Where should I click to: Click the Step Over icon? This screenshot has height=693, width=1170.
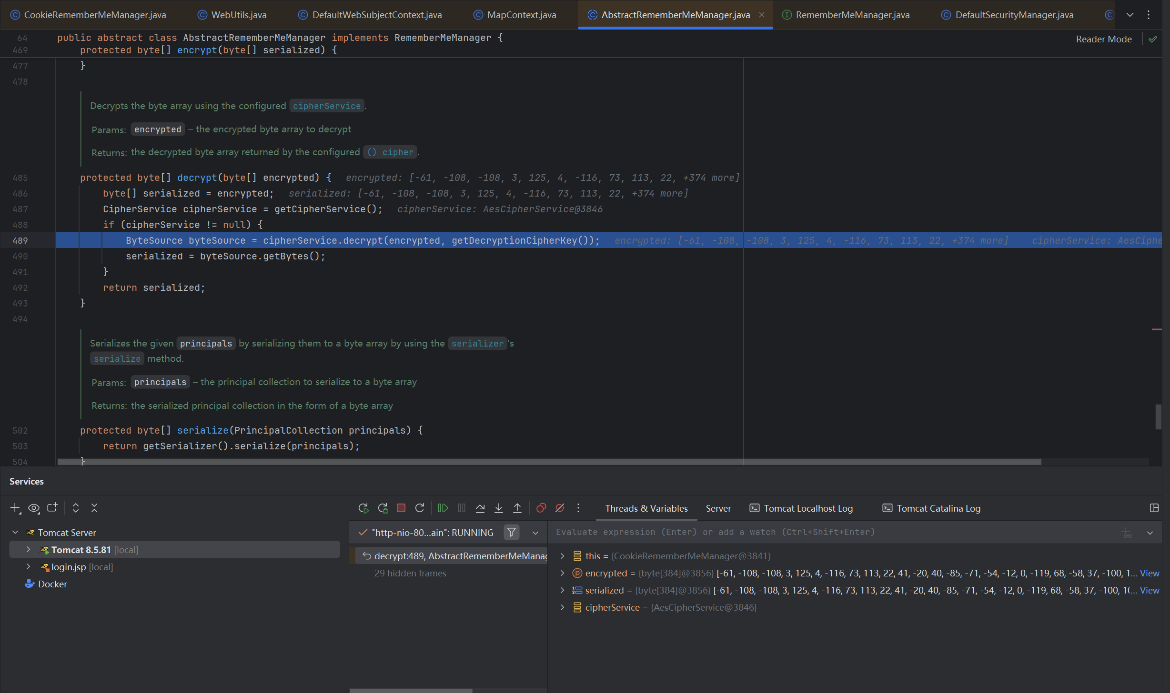tap(480, 508)
